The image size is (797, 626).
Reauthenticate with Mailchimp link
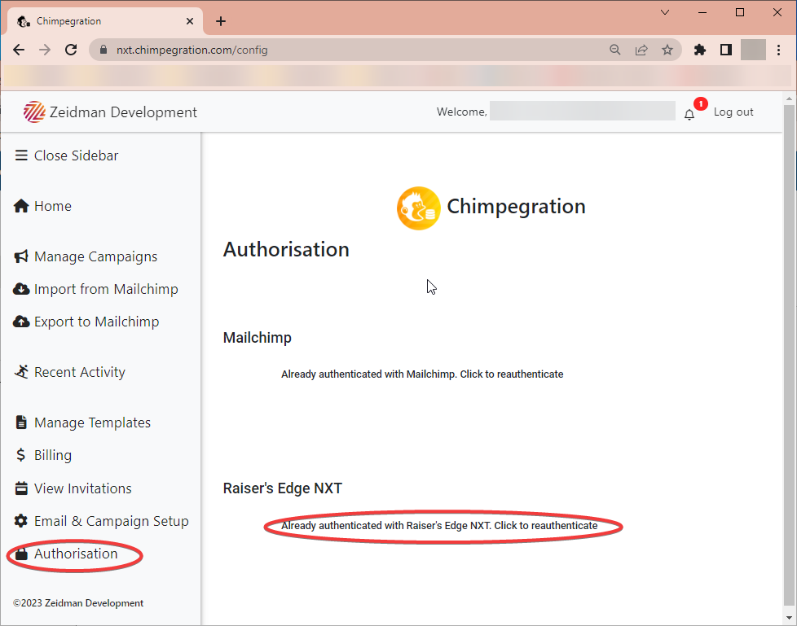422,374
